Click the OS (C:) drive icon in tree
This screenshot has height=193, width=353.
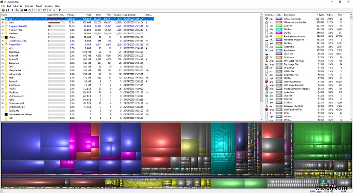click(3, 19)
